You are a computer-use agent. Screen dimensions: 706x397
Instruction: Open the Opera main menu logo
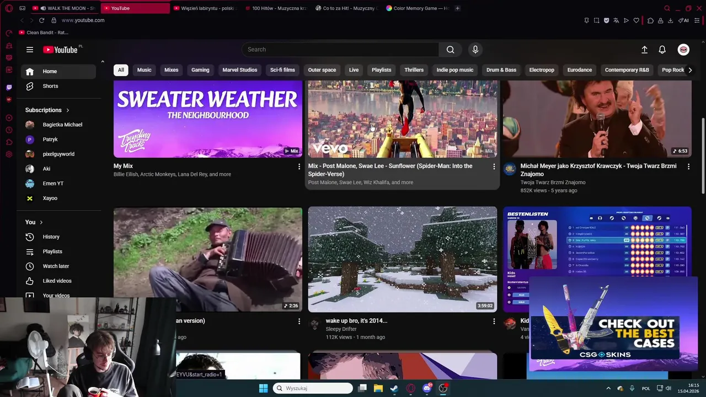coord(9,8)
